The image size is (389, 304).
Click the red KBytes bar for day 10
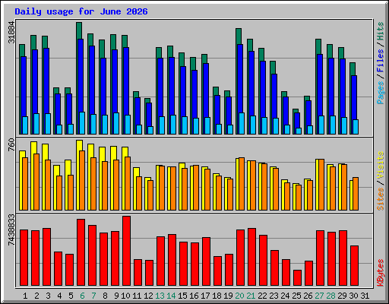click(127, 251)
